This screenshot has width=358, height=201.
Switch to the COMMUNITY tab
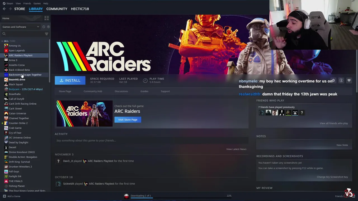[x=57, y=9]
